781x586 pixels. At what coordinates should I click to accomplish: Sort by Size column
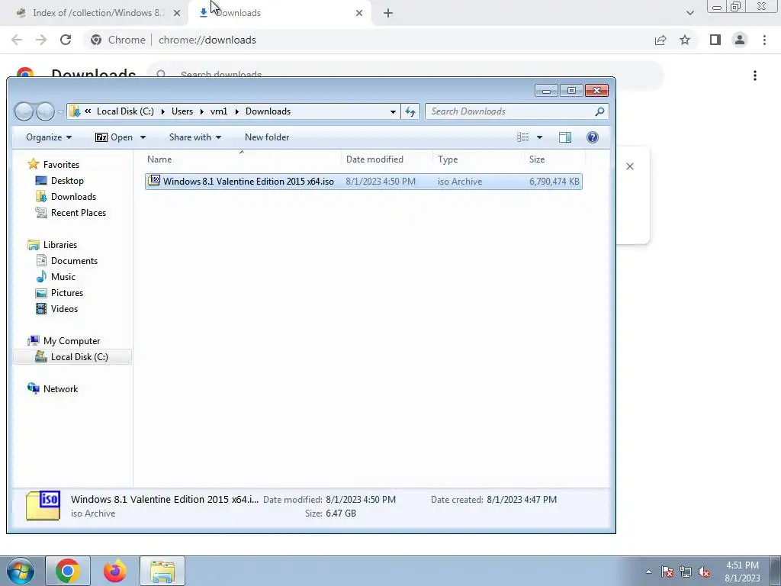click(555, 159)
